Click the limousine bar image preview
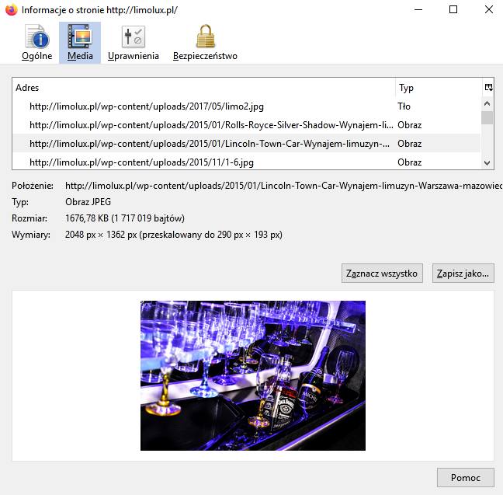This screenshot has height=495, width=503. click(253, 375)
